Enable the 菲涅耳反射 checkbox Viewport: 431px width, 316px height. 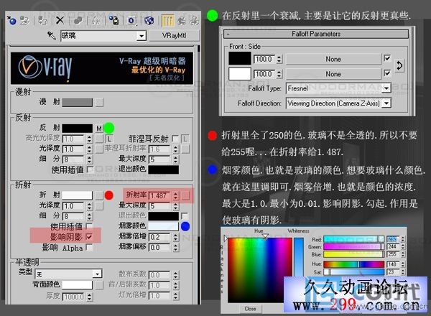(175, 139)
